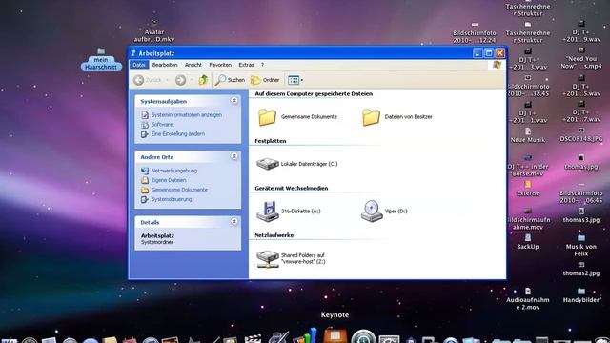Select Bildschirmaufnahme.mov desktop file
Image resolution: width=610 pixels, height=343 pixels.
click(x=528, y=218)
